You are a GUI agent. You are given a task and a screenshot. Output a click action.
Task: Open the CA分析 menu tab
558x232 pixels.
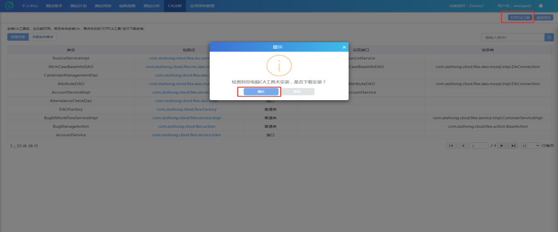click(x=174, y=6)
